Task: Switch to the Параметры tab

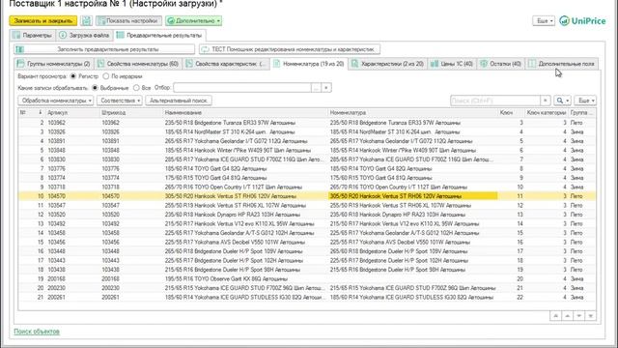Action: pos(33,35)
